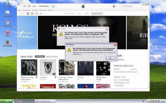Screen dimensions: 166x103
Task: Click the Love Story album title
Action: coord(43,77)
